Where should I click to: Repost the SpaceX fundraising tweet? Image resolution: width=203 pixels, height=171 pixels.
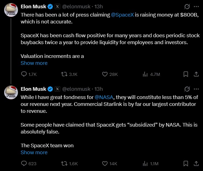point(64,74)
